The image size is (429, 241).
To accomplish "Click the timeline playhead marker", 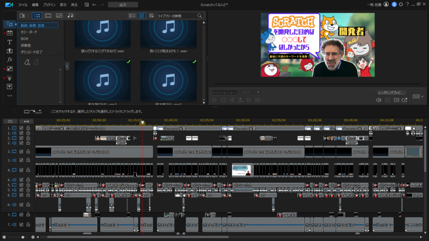I will (142, 123).
